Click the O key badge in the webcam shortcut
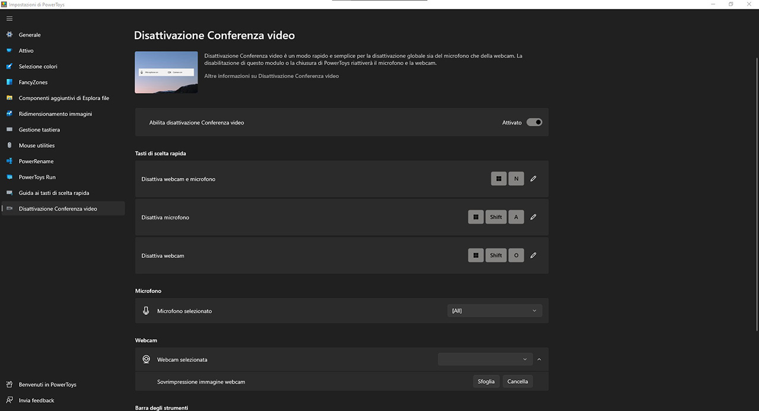 [516, 256]
